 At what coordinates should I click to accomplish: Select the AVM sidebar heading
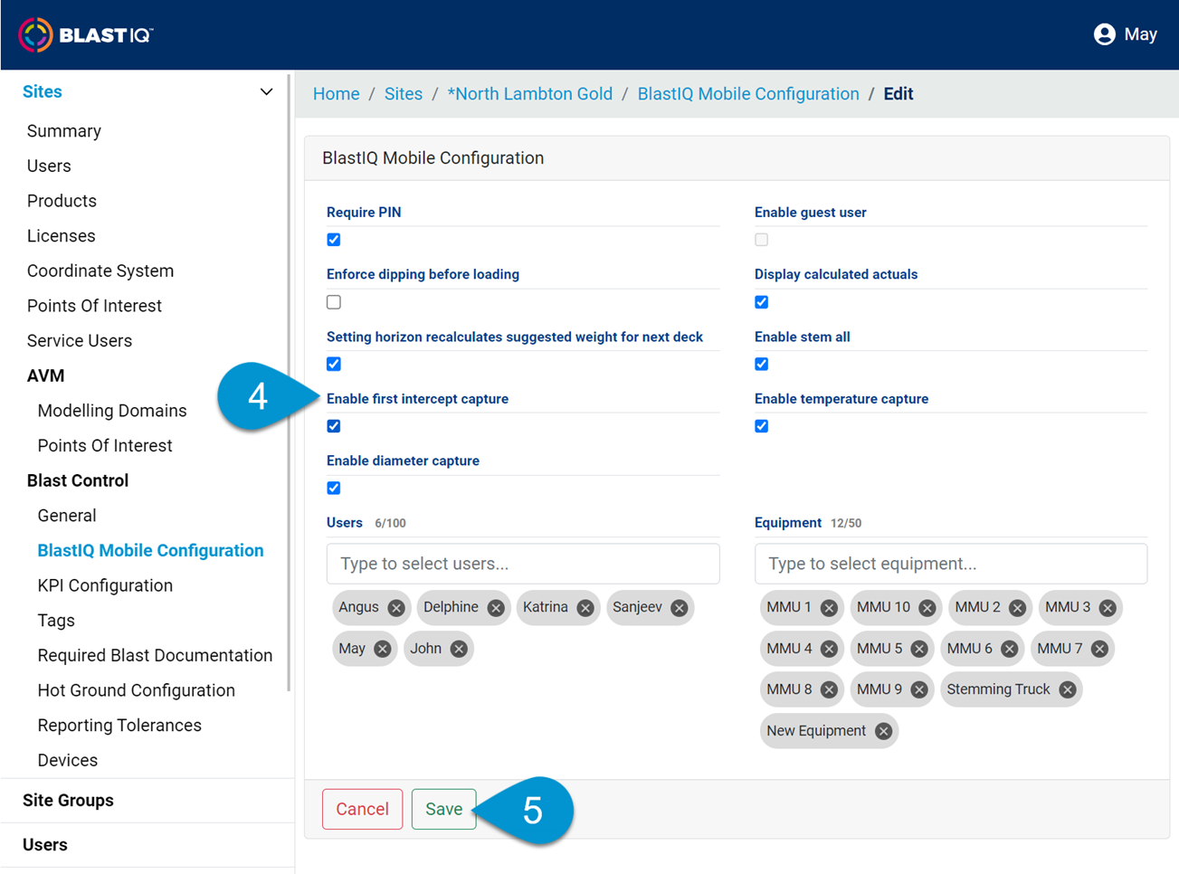click(46, 375)
